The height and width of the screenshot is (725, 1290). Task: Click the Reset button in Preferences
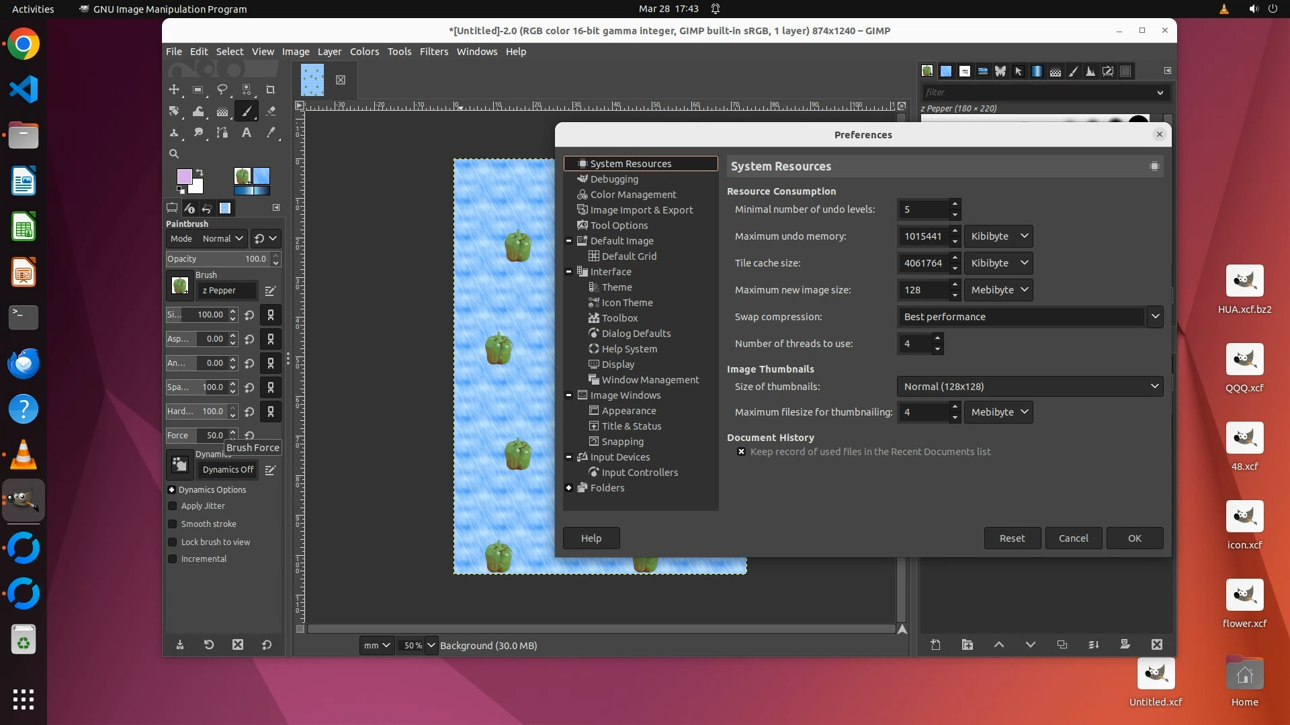(1012, 538)
